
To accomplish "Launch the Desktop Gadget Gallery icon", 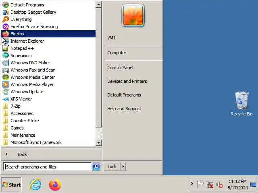I will [6, 12].
